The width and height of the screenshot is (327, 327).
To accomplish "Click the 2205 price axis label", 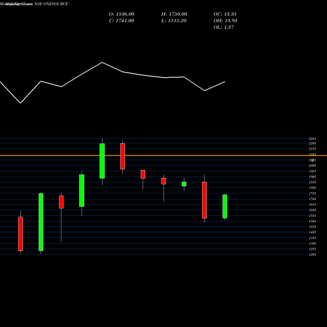I will [x=313, y=143].
